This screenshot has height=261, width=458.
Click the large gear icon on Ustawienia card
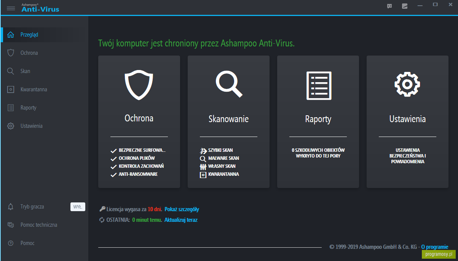[x=407, y=84]
